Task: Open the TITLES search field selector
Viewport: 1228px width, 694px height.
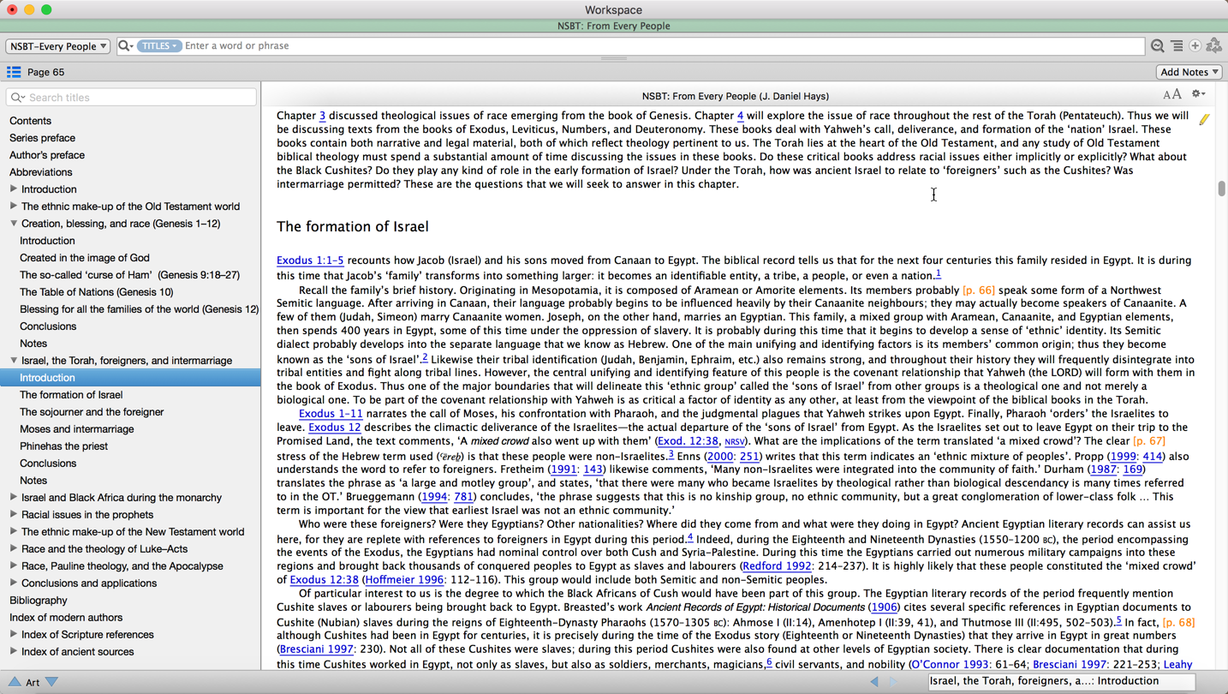Action: [x=159, y=46]
